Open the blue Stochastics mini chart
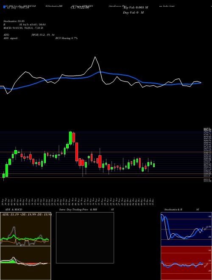This screenshot has width=212, height=280. coord(186,229)
